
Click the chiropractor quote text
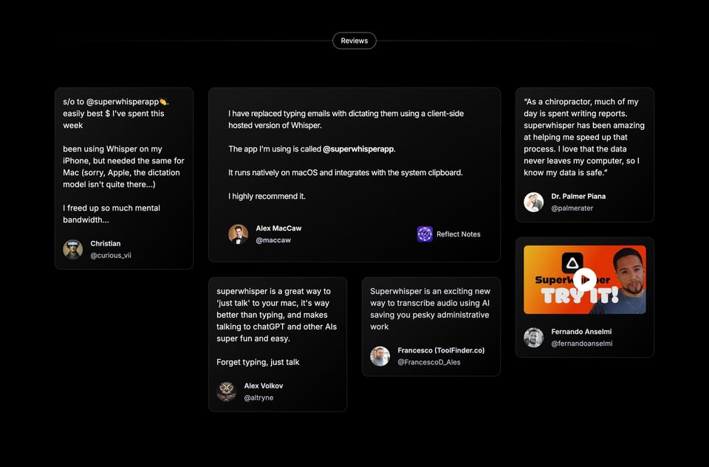584,137
